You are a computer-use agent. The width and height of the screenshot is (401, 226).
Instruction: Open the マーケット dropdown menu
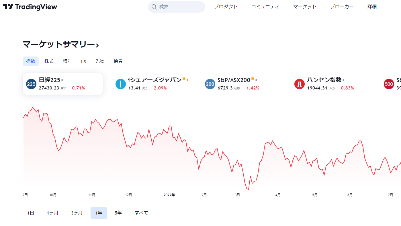click(304, 6)
